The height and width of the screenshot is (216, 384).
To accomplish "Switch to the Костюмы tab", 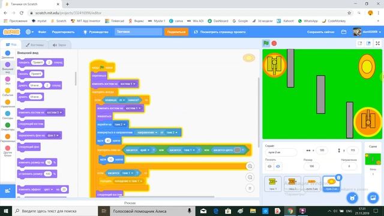I will (35, 45).
